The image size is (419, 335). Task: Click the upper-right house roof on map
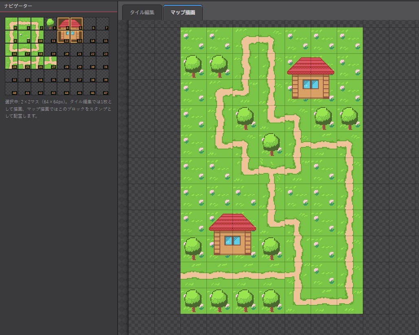pyautogui.click(x=311, y=66)
